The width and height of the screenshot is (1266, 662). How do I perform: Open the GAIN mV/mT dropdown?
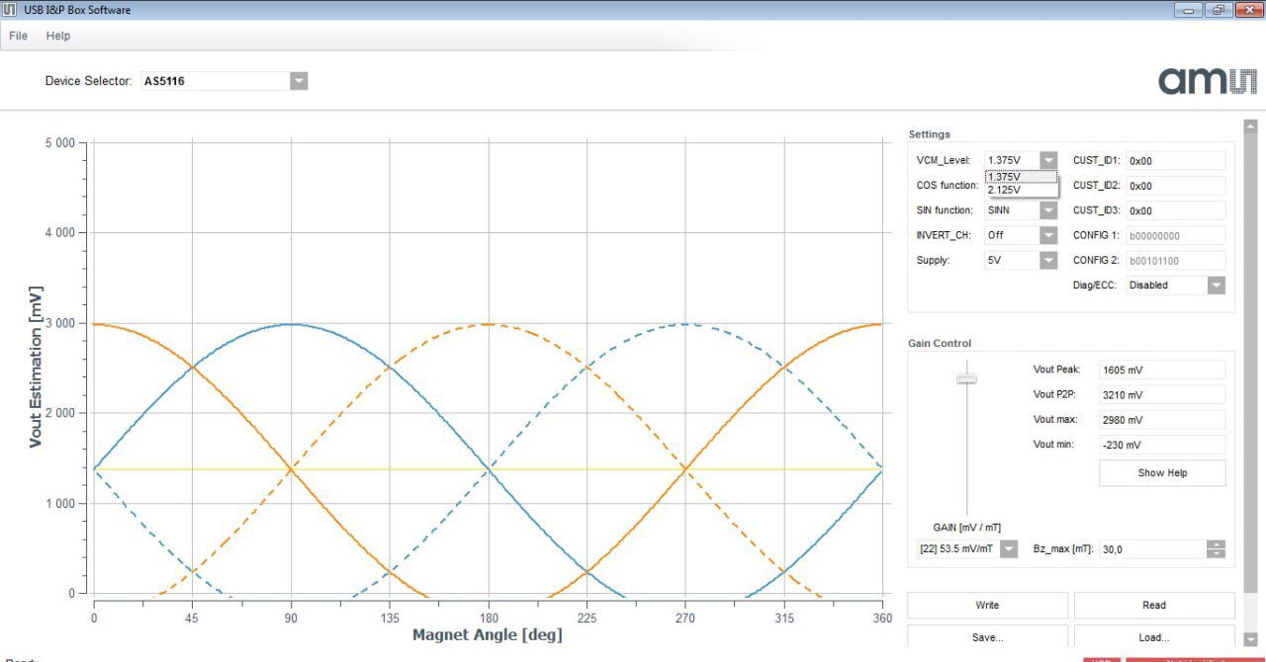click(x=1008, y=548)
